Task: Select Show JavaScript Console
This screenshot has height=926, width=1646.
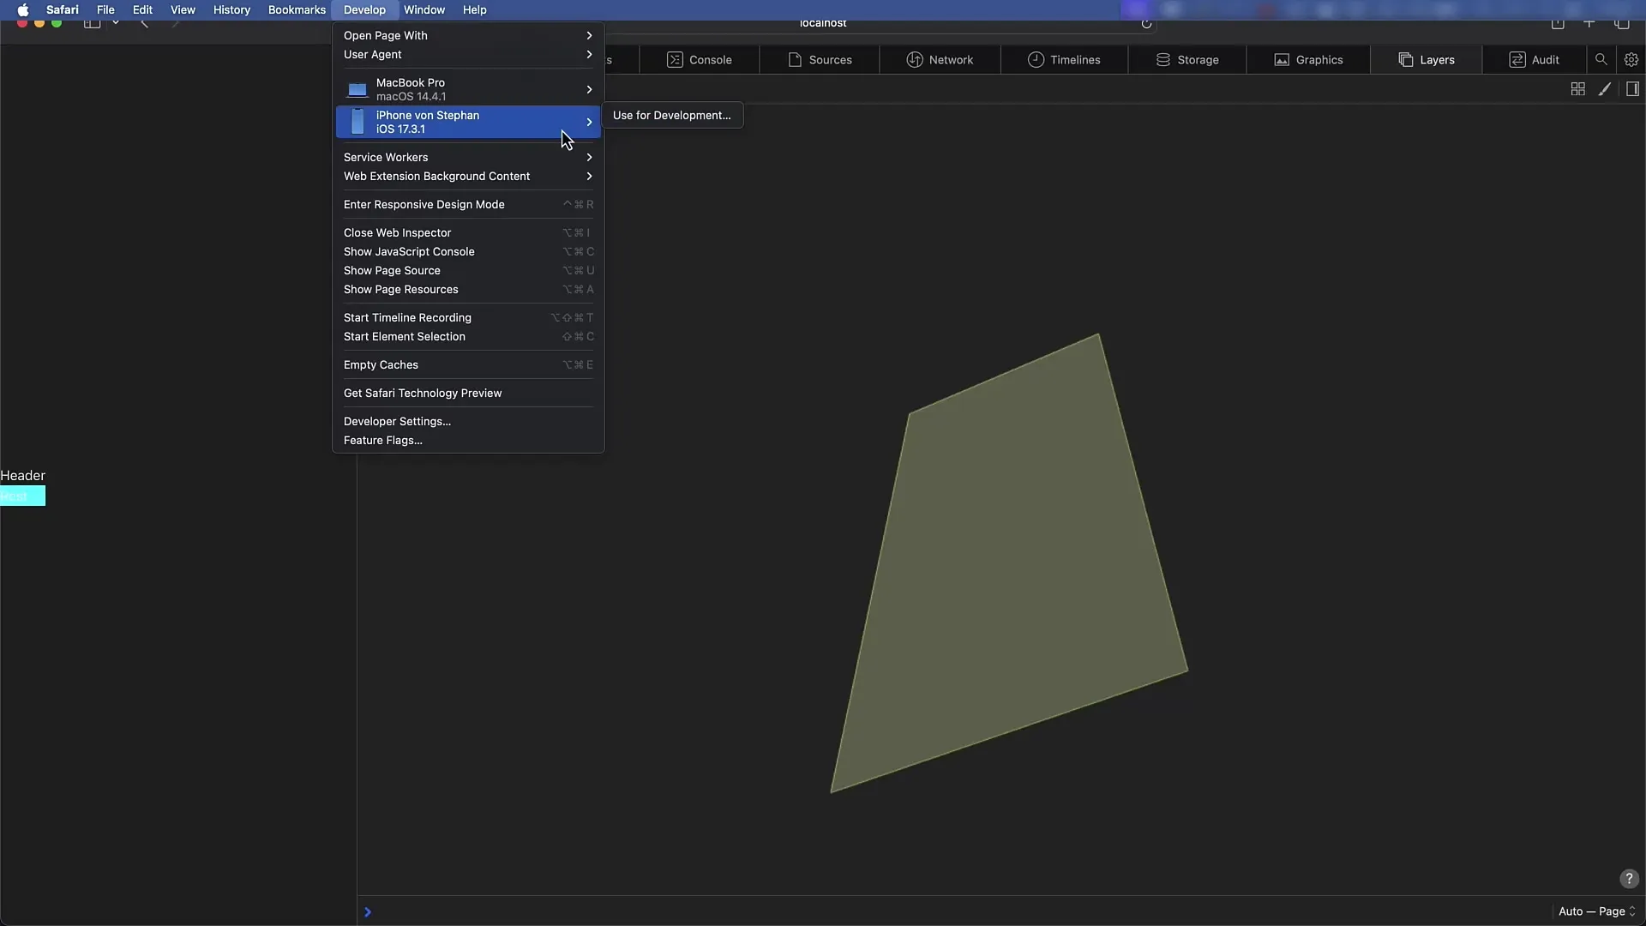Action: 468,251
